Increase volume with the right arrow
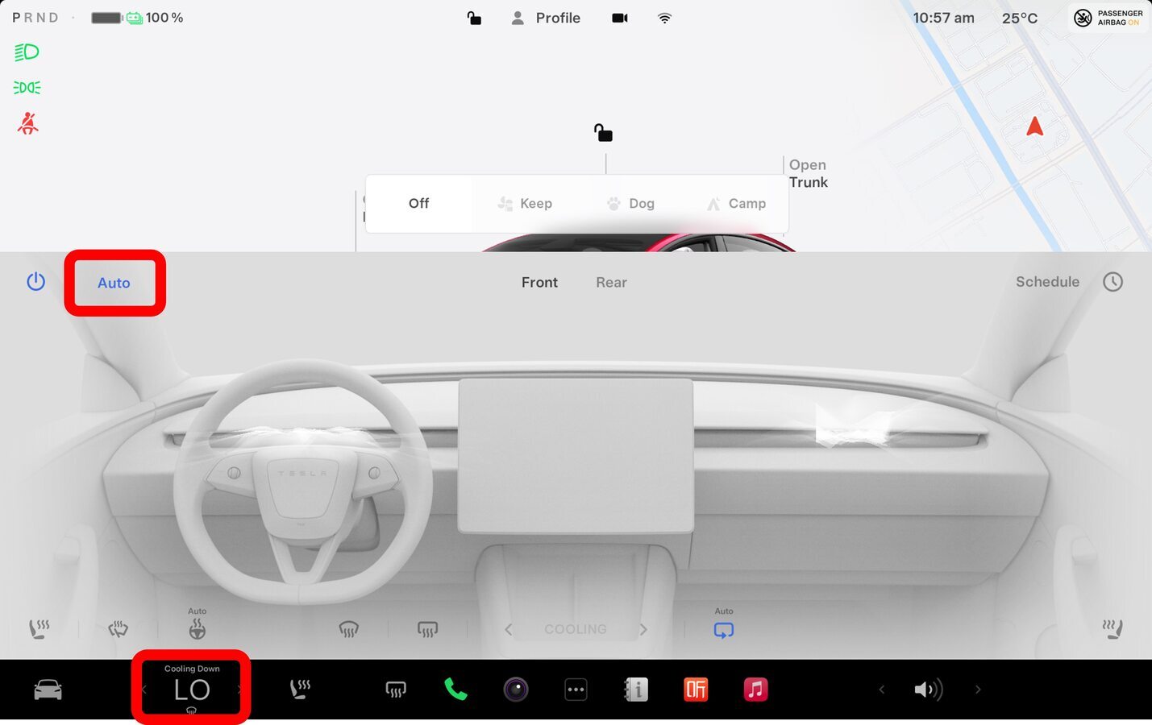Screen dimensions: 1152x725 tap(978, 690)
